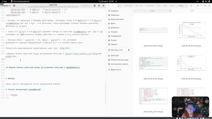The width and height of the screenshot is (212, 119).
Task: Click the report.md title in the editor header
Action: tap(53, 5)
